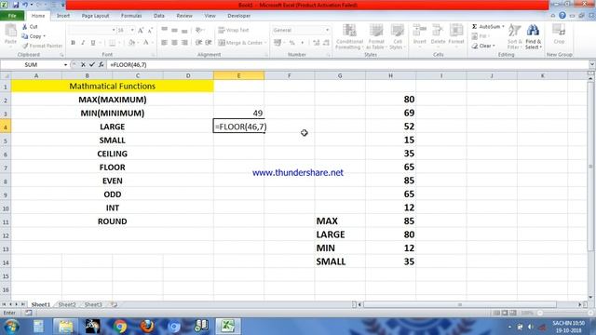Switch to the Data tab
Viewport: 596px width, 335px height.
click(159, 16)
